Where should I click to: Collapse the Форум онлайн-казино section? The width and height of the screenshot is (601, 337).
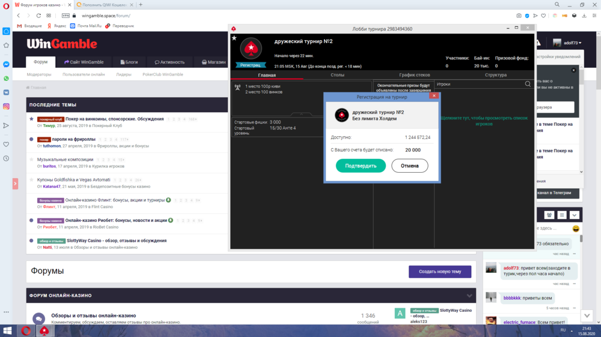click(469, 296)
